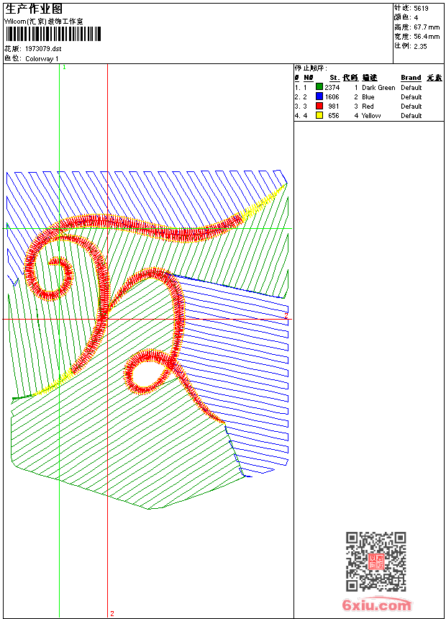
Task: Click the Dark Green color swatch
Action: click(319, 87)
